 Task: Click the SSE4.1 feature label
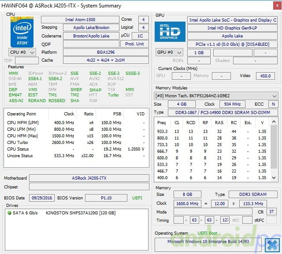click(x=35, y=79)
